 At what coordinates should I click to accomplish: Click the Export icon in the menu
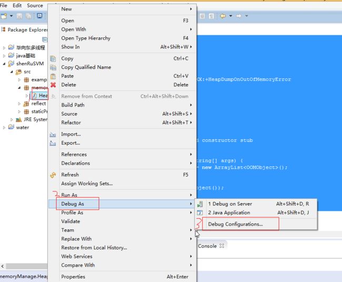click(x=53, y=143)
